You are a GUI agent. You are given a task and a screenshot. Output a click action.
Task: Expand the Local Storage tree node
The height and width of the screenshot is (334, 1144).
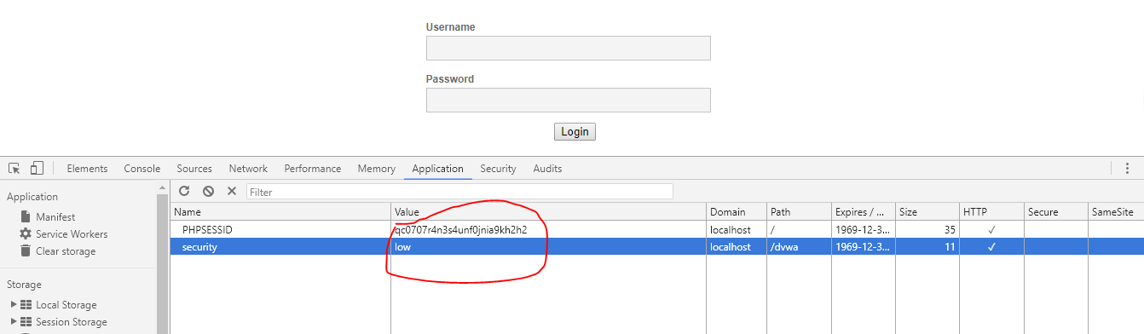click(14, 305)
